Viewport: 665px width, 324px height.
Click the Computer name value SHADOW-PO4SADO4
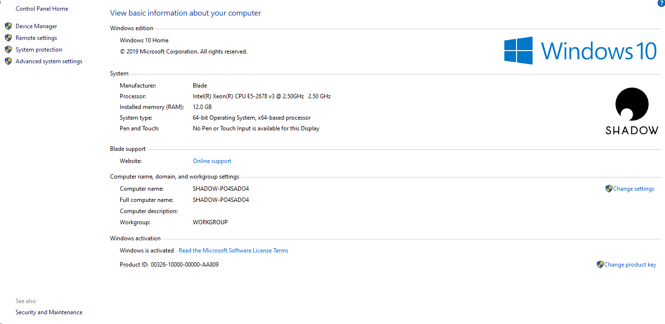click(x=221, y=189)
